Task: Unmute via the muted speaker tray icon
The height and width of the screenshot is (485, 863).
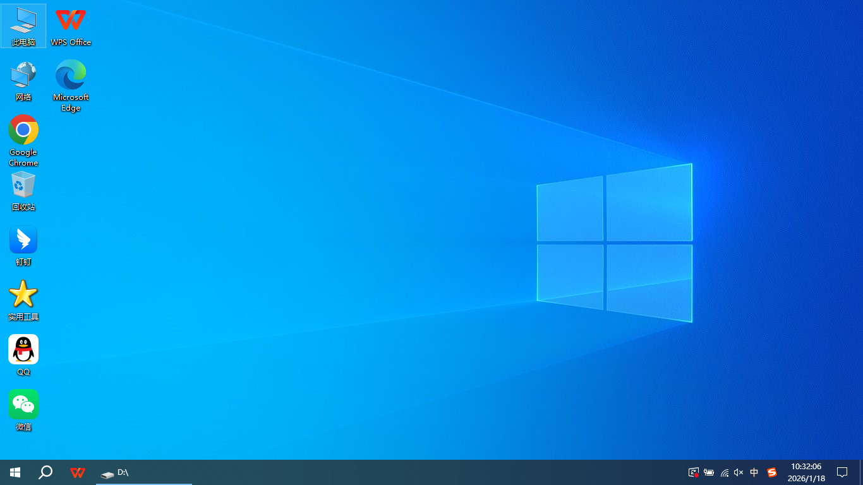Action: pos(739,472)
